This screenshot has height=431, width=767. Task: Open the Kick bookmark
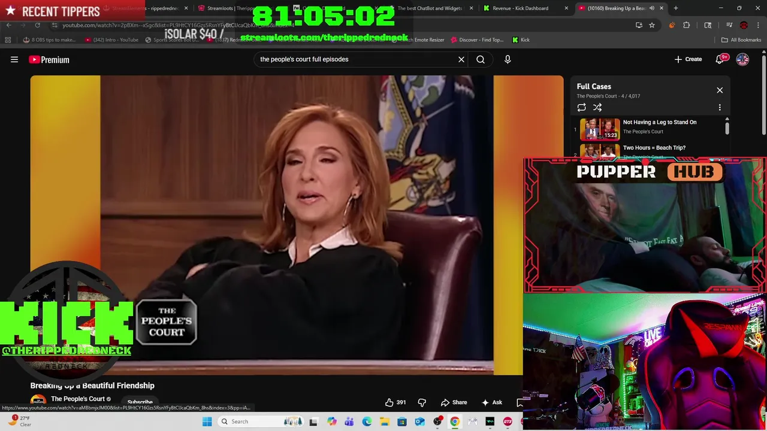click(521, 40)
